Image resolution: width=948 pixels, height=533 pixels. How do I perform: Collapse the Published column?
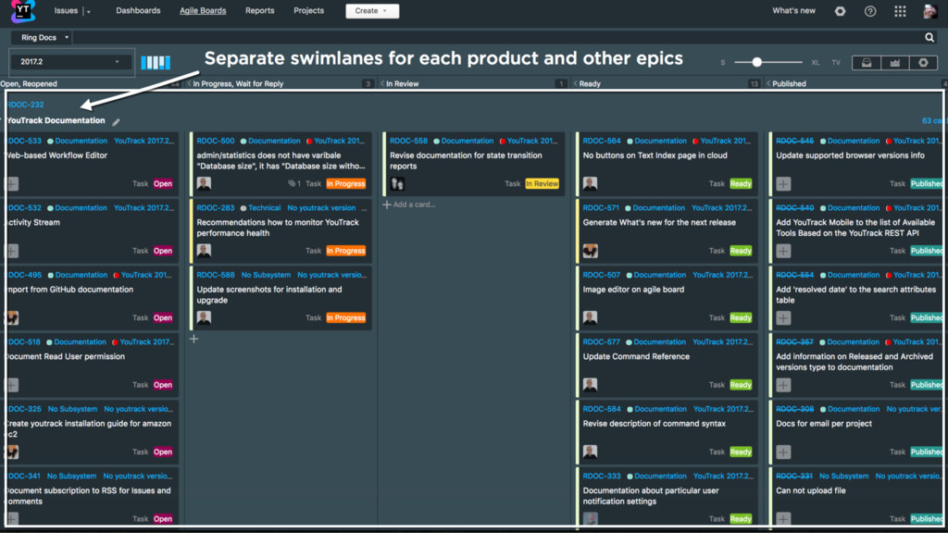point(768,83)
